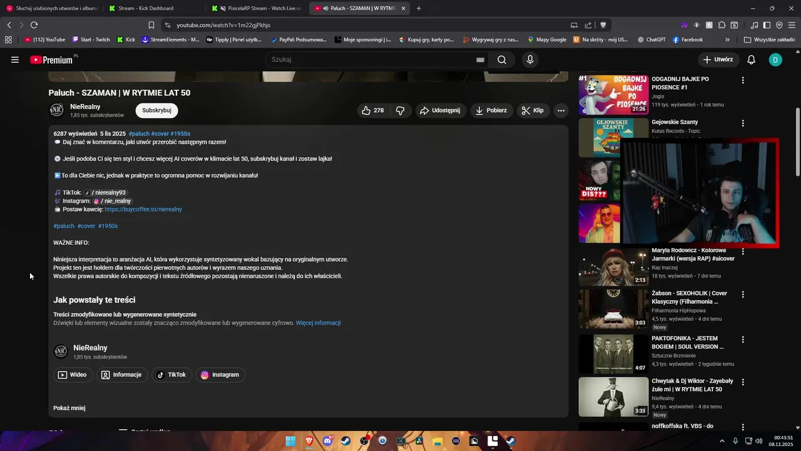Click the Utwórz create button
The width and height of the screenshot is (801, 451).
coord(718,60)
